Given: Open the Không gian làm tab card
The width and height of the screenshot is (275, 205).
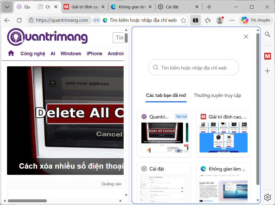Looking at the screenshot, I should tap(223, 183).
